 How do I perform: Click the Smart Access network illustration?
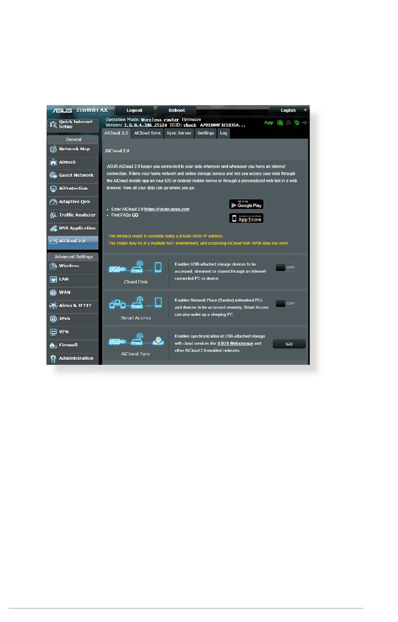click(x=136, y=303)
